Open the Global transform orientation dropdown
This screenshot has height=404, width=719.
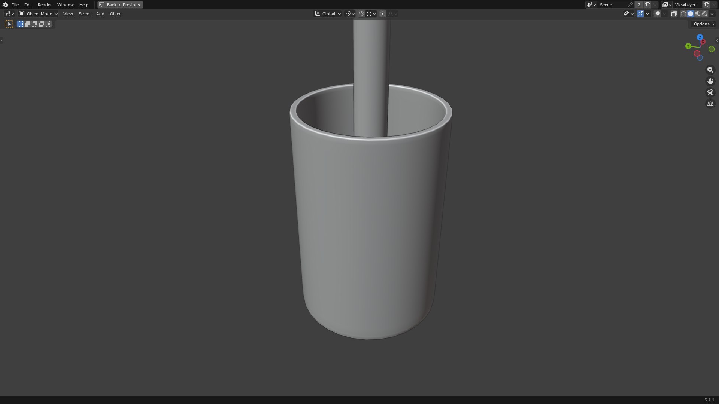(328, 14)
